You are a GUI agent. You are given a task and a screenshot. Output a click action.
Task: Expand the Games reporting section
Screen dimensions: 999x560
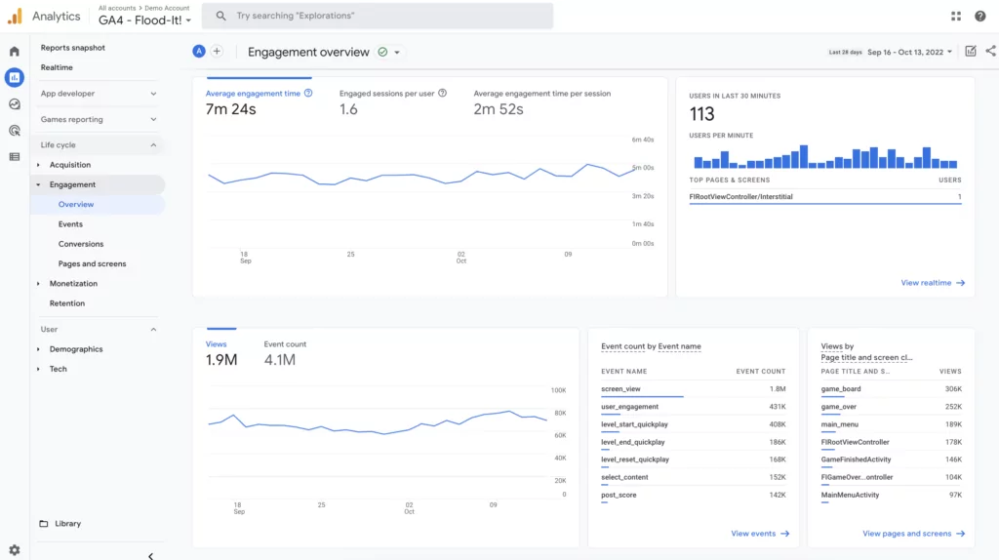click(98, 120)
